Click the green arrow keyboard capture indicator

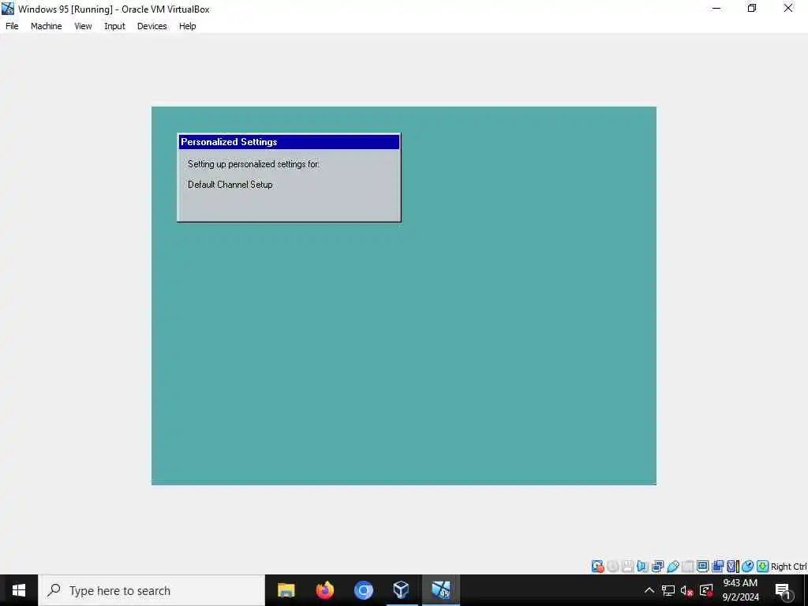tap(762, 567)
